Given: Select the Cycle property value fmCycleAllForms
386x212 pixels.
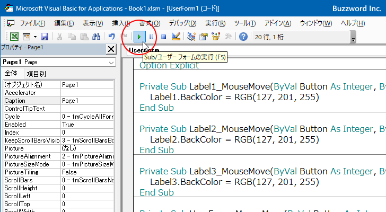Looking at the screenshot, I should 87,117.
